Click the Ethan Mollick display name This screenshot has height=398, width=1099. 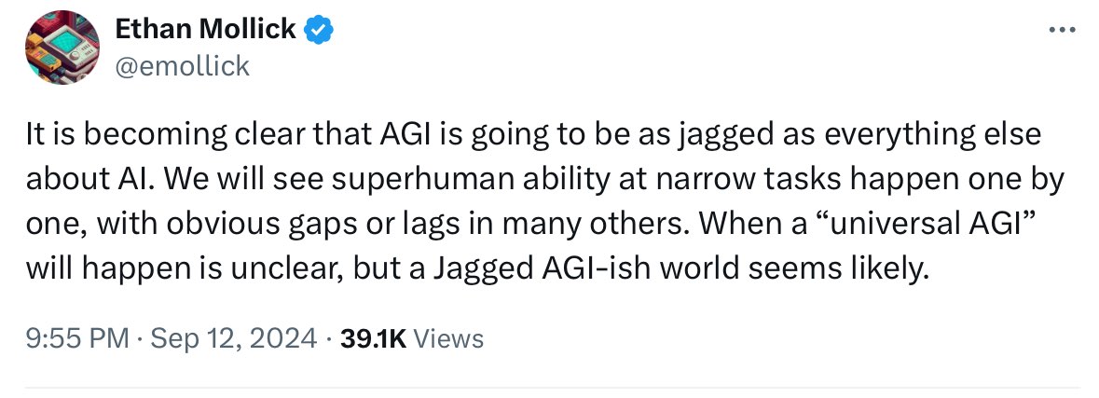point(205,30)
